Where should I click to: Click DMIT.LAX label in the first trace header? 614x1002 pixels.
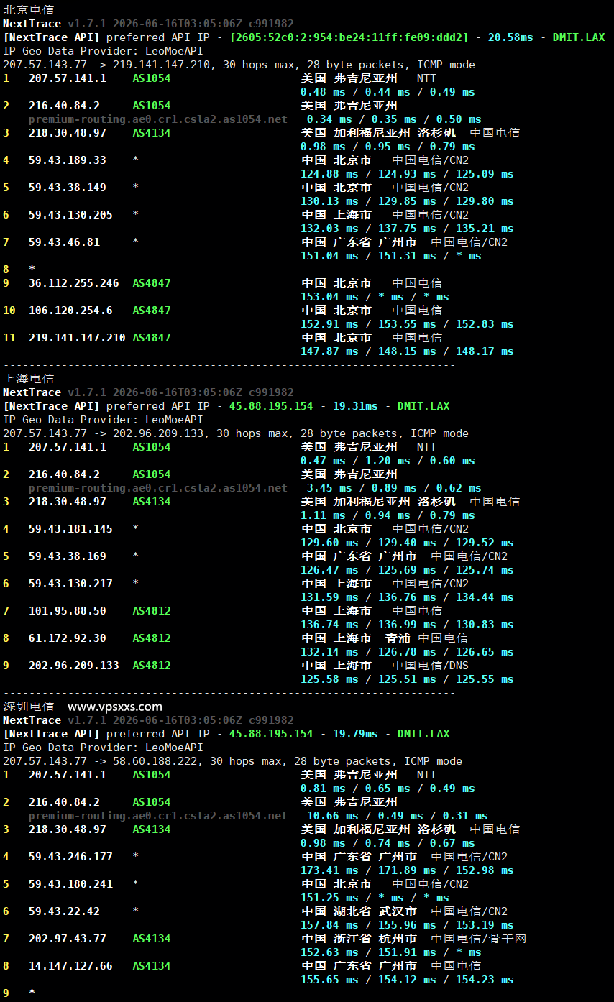click(x=579, y=37)
